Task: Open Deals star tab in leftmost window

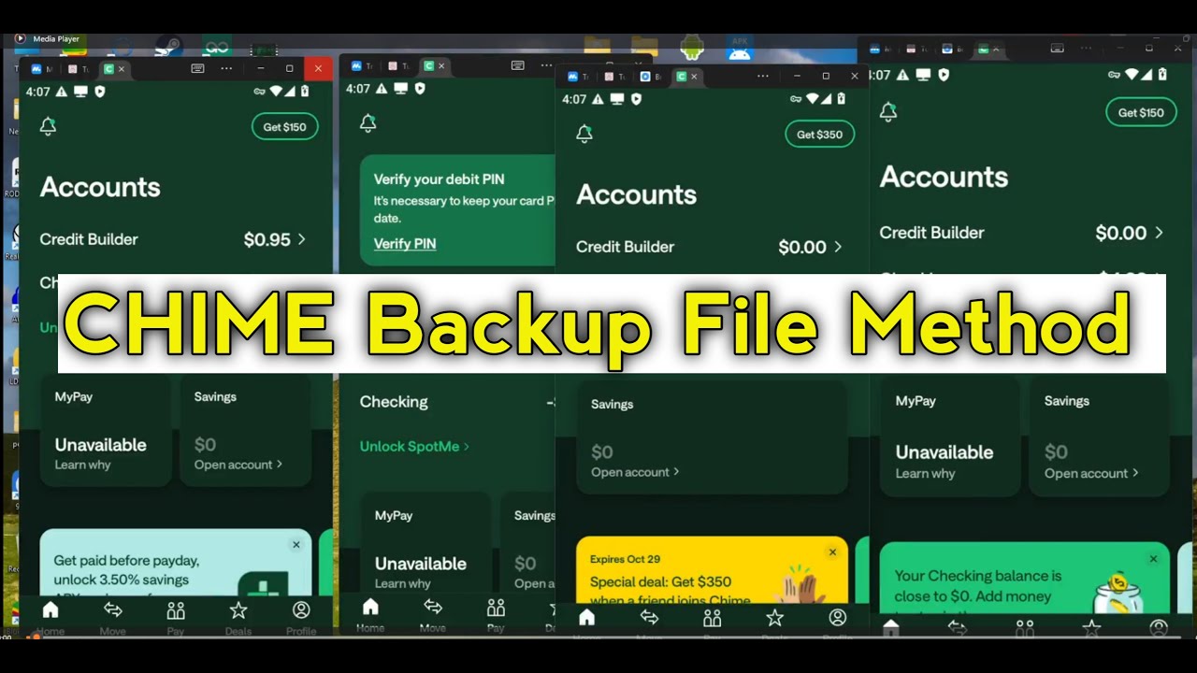Action: point(238,617)
